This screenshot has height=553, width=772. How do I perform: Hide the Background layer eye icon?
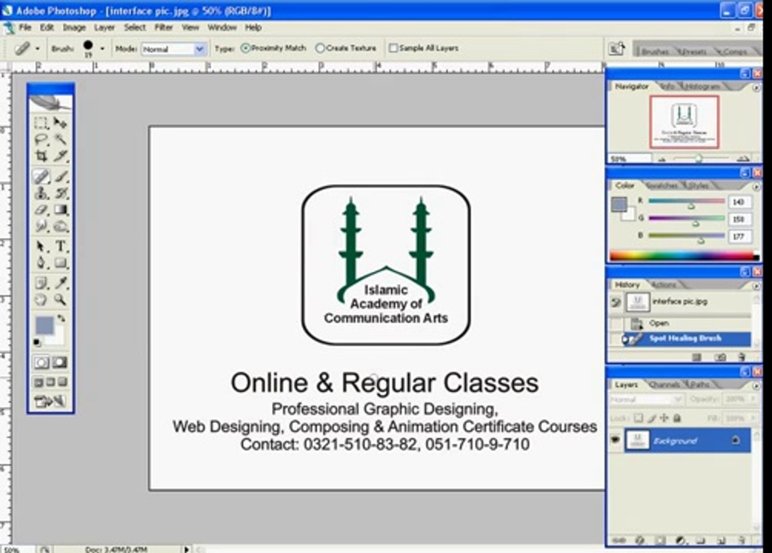point(616,440)
